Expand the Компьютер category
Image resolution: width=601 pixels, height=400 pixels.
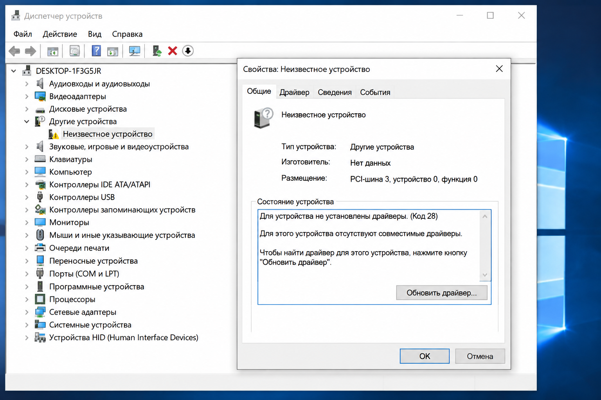27,172
